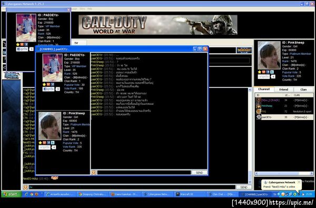The height and width of the screenshot is (208, 316).
Task: Click mail icon under PAEOEYz- in channel window
Action: [x=48, y=84]
